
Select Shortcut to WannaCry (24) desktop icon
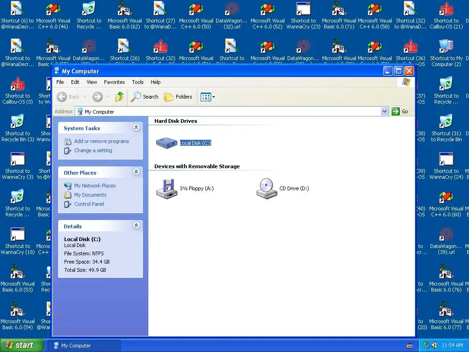click(446, 166)
